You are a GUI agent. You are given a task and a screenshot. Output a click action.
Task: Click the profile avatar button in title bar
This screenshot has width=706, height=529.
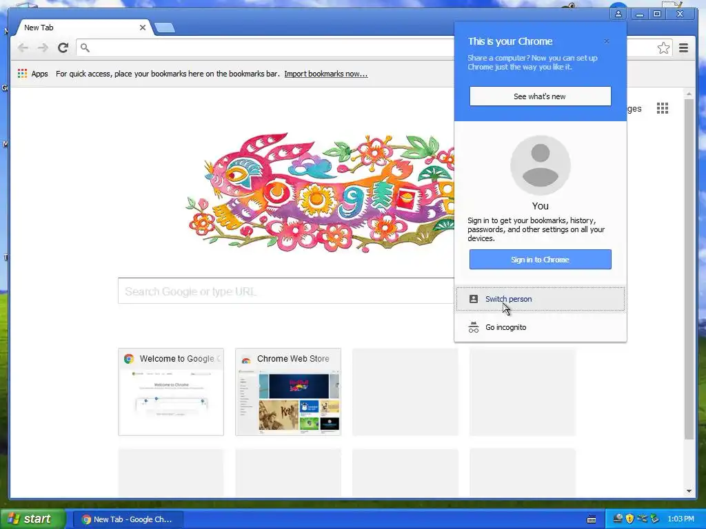618,14
